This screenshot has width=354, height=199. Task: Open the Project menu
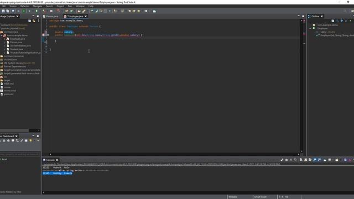pos(60,6)
